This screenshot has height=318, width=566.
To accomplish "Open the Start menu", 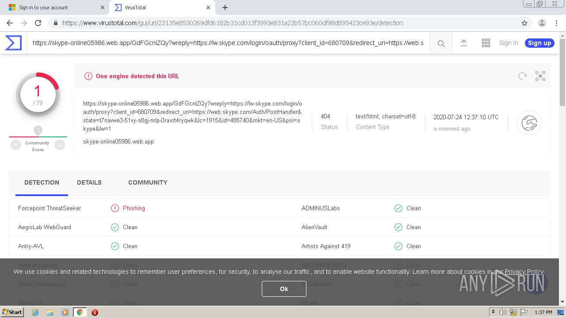I will (x=12, y=312).
